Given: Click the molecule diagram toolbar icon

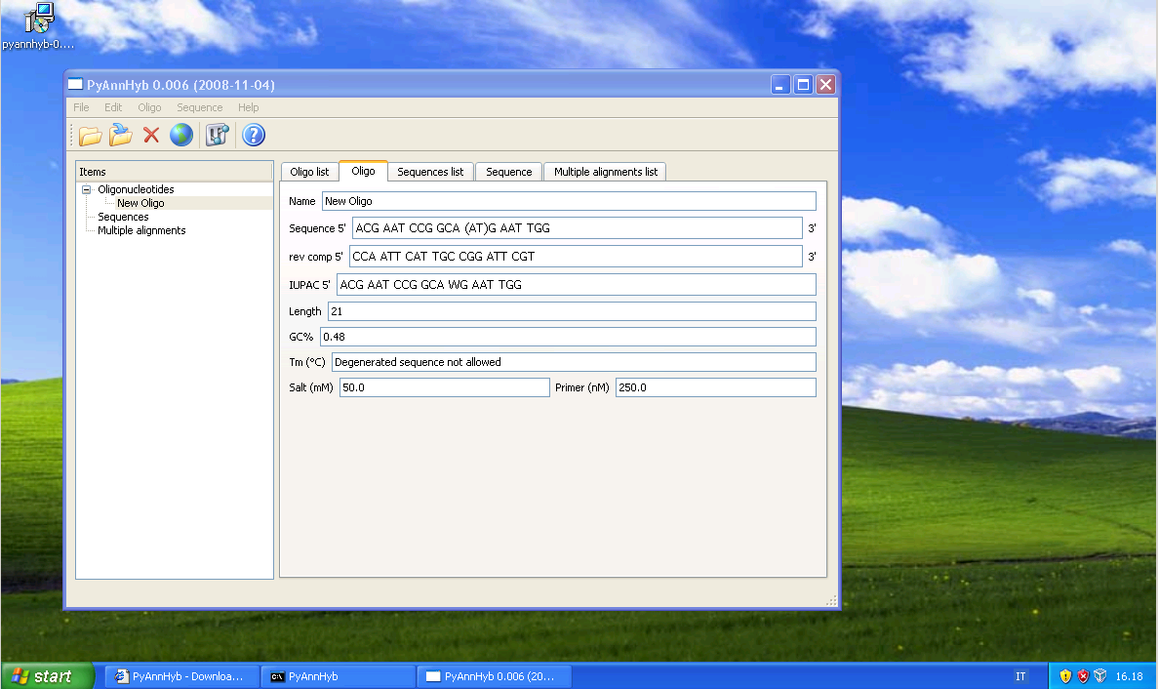Looking at the screenshot, I should 218,135.
